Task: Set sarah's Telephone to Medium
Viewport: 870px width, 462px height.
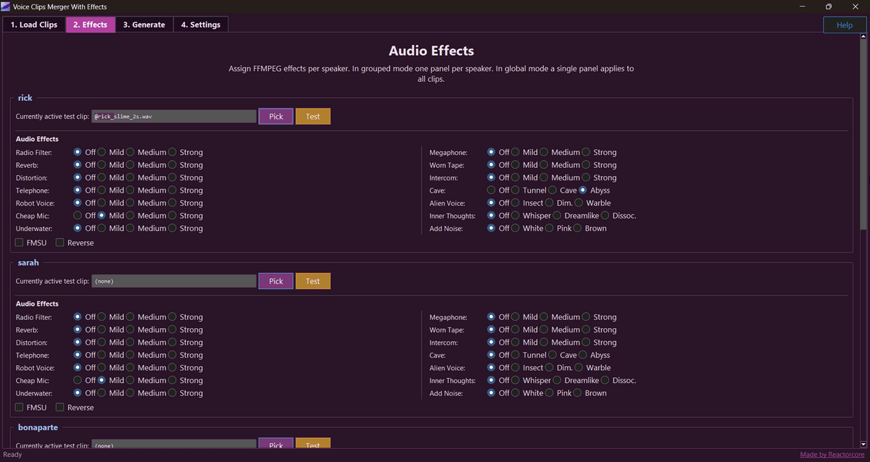Action: tap(130, 355)
